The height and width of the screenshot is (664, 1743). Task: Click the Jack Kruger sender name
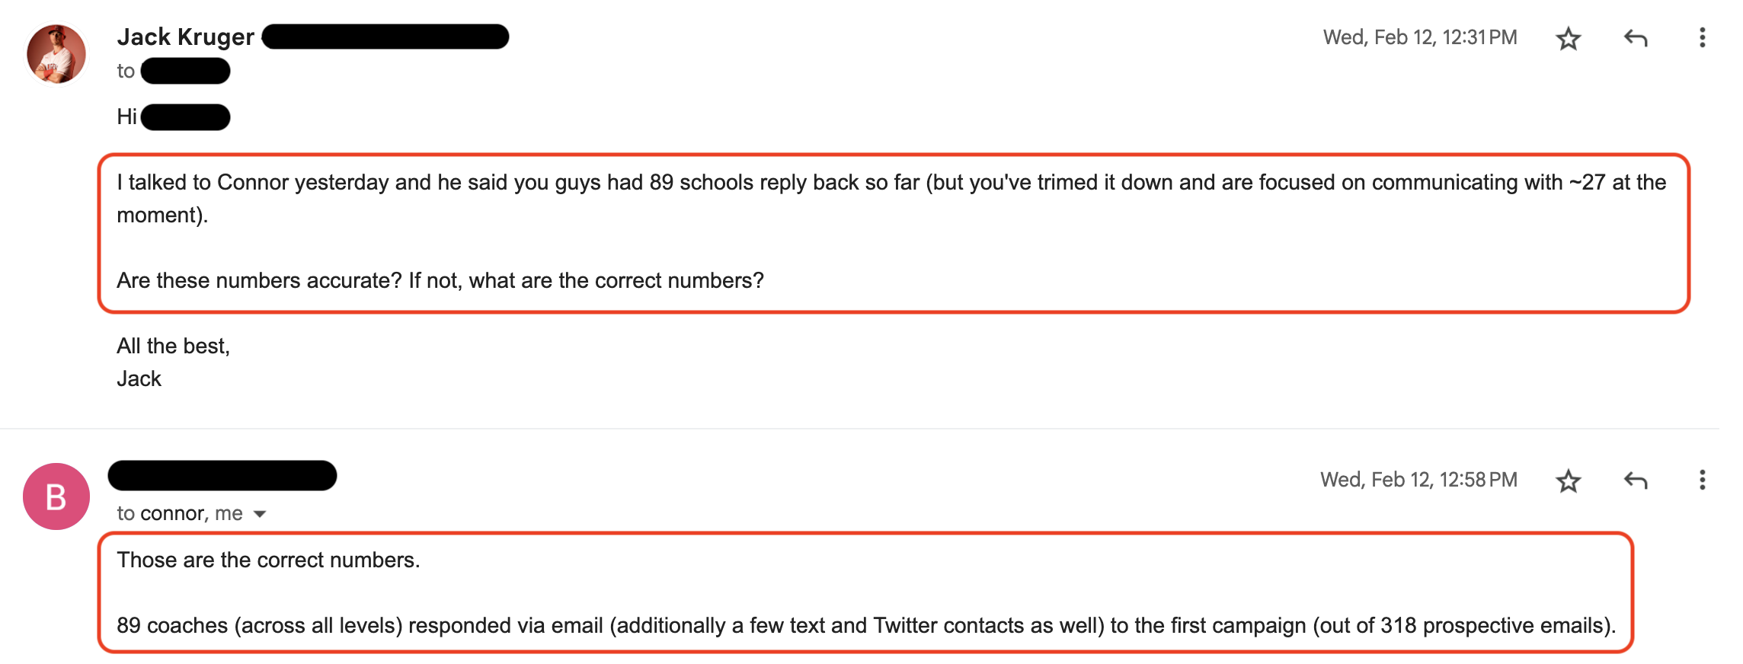(185, 37)
